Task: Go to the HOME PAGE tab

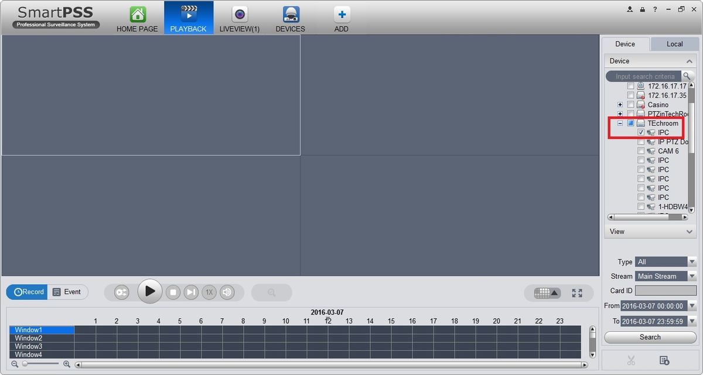Action: 137,18
